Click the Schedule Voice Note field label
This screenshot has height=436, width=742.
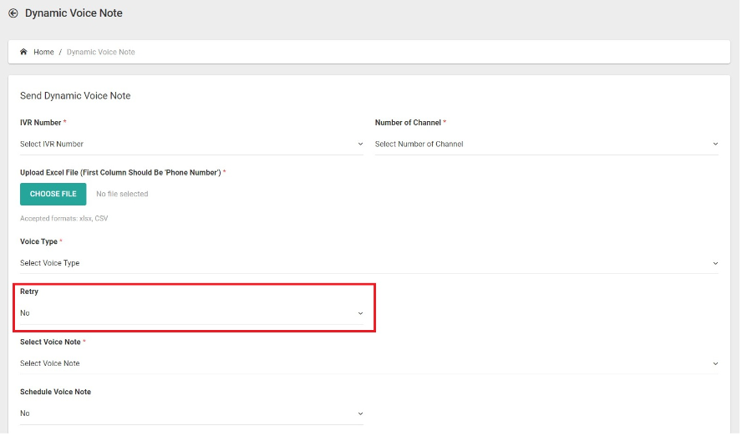[x=55, y=392]
